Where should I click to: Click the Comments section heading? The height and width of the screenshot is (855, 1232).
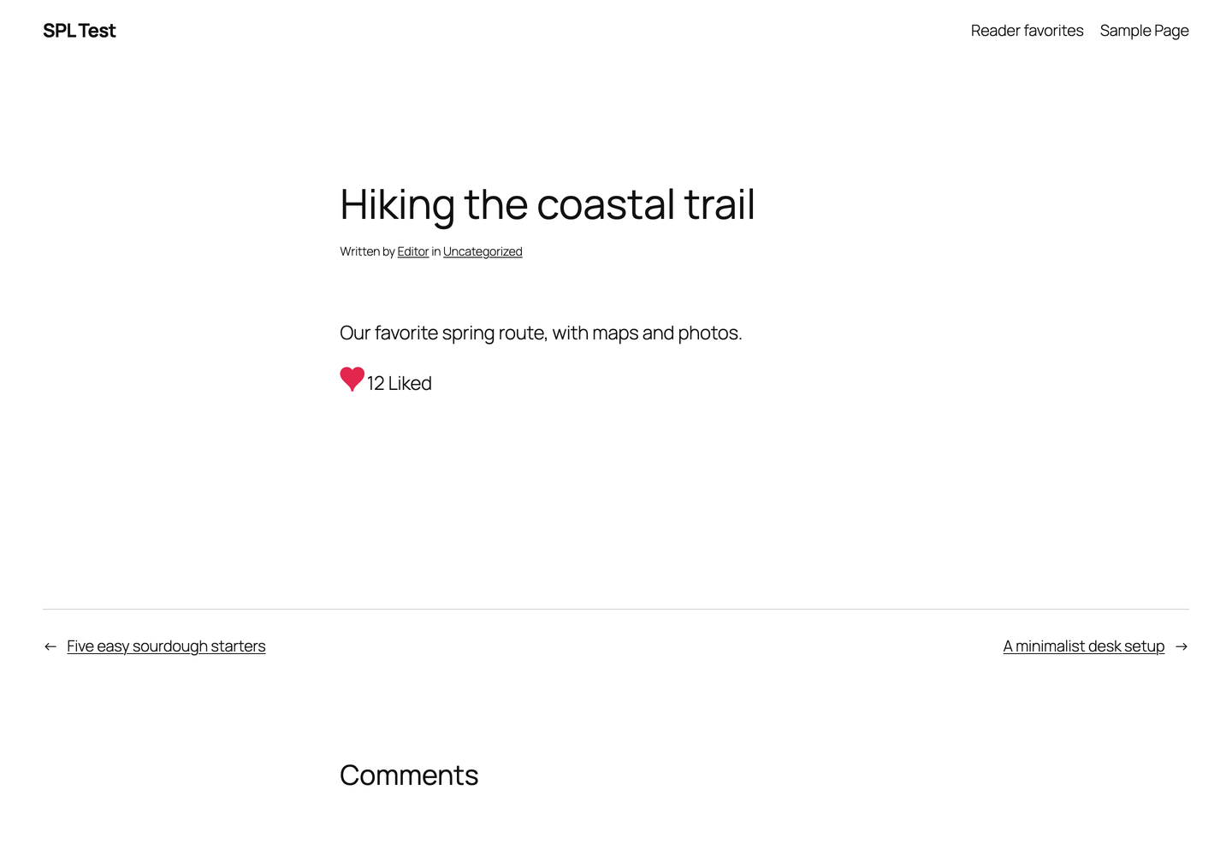coord(409,775)
